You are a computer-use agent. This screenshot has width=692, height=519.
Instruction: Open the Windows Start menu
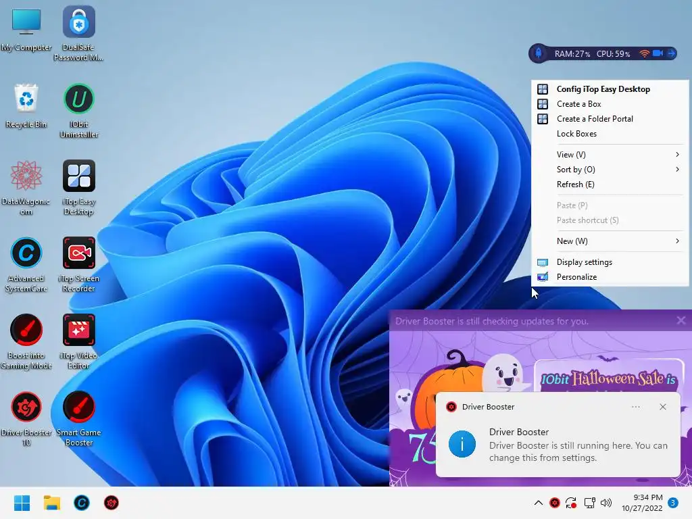click(22, 503)
